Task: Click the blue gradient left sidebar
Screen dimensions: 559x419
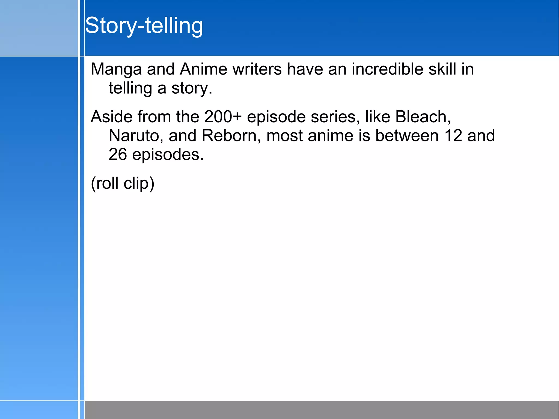Action: [x=39, y=228]
